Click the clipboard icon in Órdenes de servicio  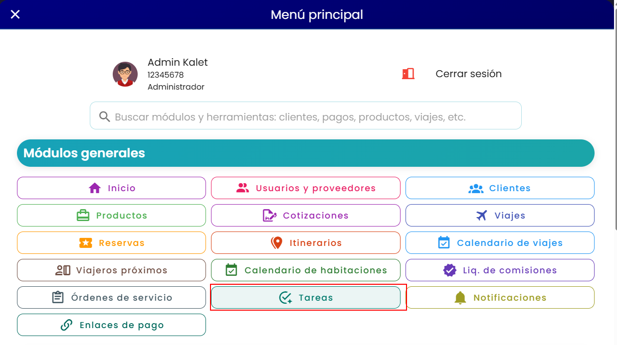(x=58, y=298)
